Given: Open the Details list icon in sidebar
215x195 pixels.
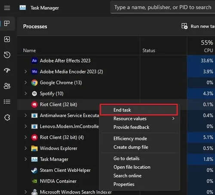Looking at the screenshot, I should pyautogui.click(x=7, y=102).
